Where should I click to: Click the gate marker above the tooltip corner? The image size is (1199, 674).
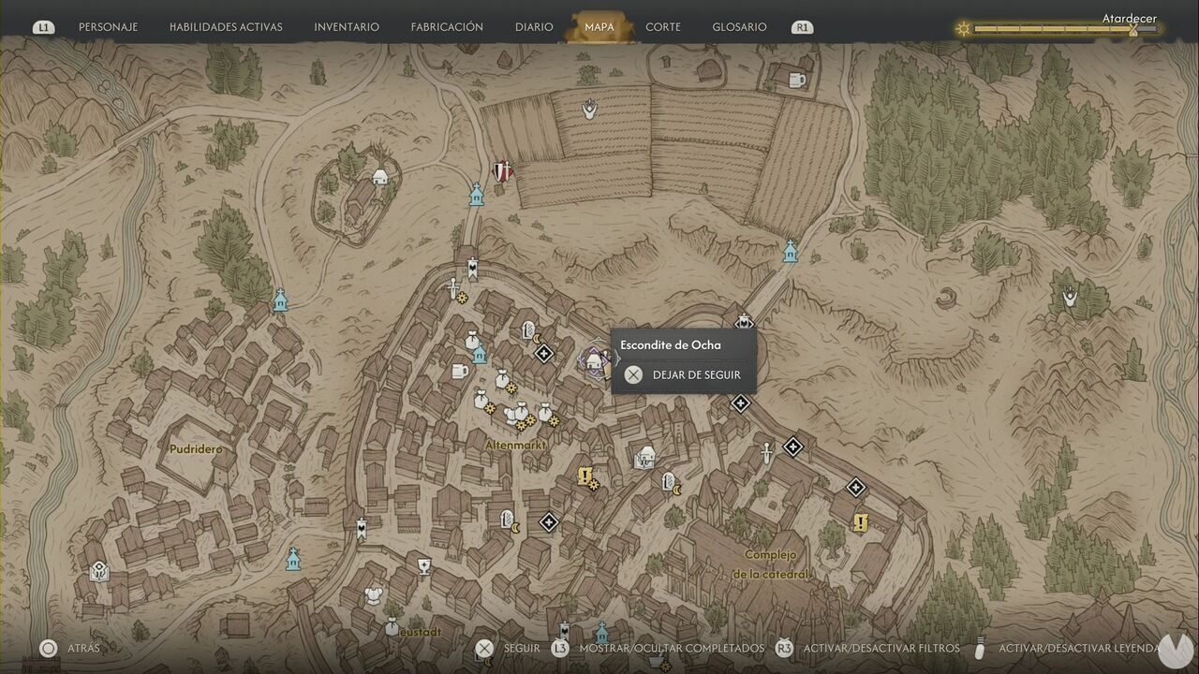(x=744, y=323)
